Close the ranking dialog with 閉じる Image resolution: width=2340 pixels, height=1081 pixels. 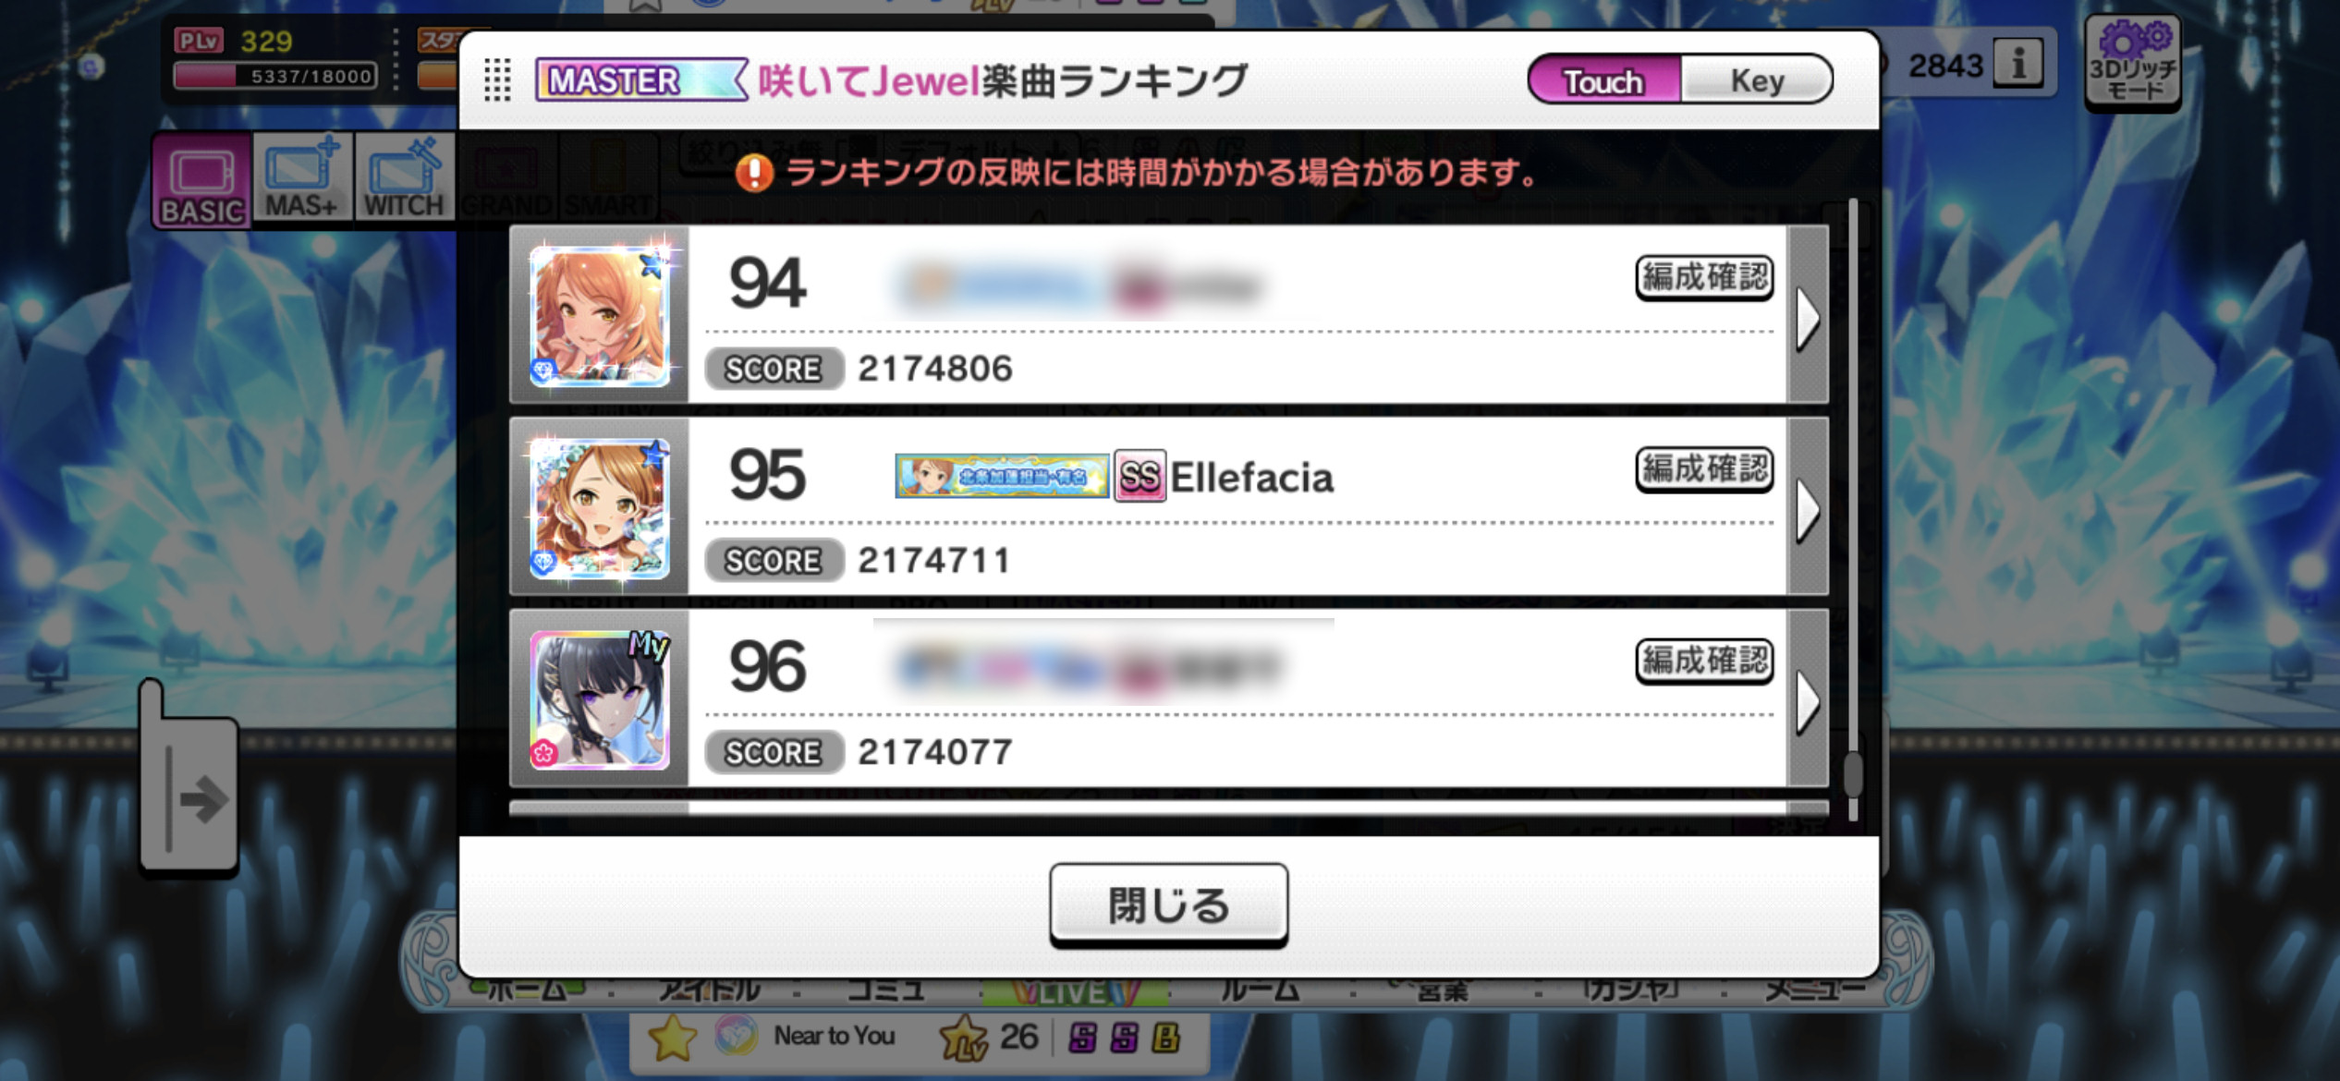[1168, 905]
